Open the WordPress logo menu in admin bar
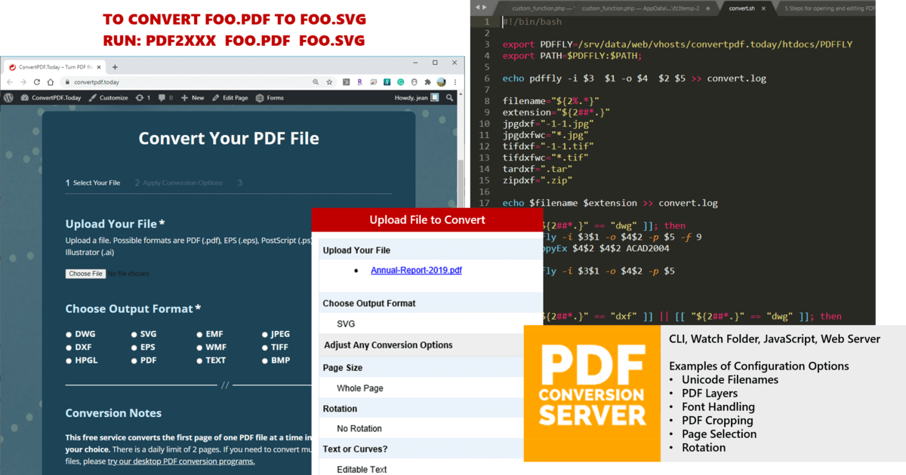This screenshot has width=906, height=475. 8,98
